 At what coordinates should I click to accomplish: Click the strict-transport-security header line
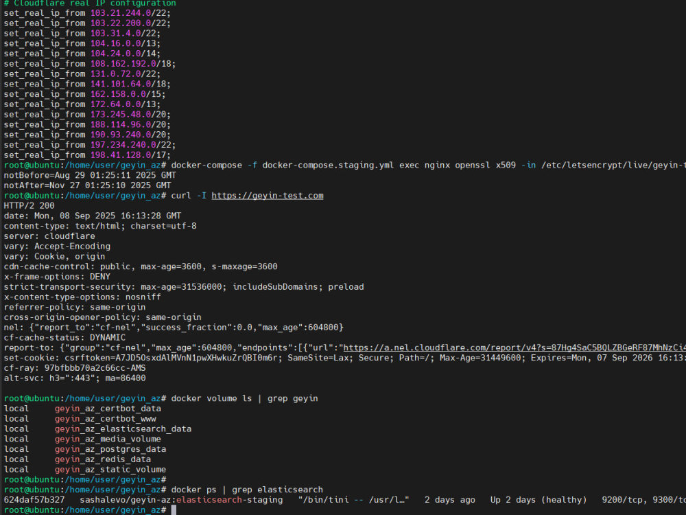(184, 287)
